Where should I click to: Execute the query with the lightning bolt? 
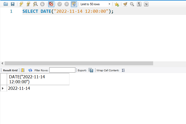point(22,4)
